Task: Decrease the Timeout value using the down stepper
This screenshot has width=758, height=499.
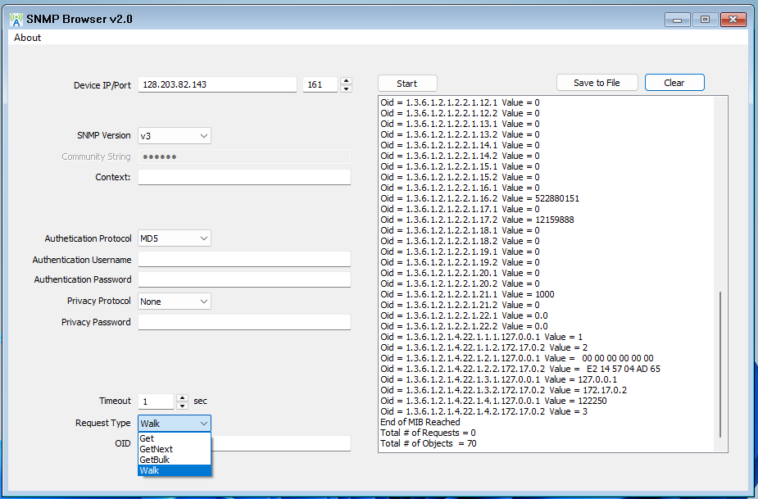Action: point(182,404)
